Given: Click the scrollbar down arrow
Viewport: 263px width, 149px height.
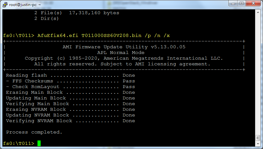Looking at the screenshot, I should pos(258,144).
